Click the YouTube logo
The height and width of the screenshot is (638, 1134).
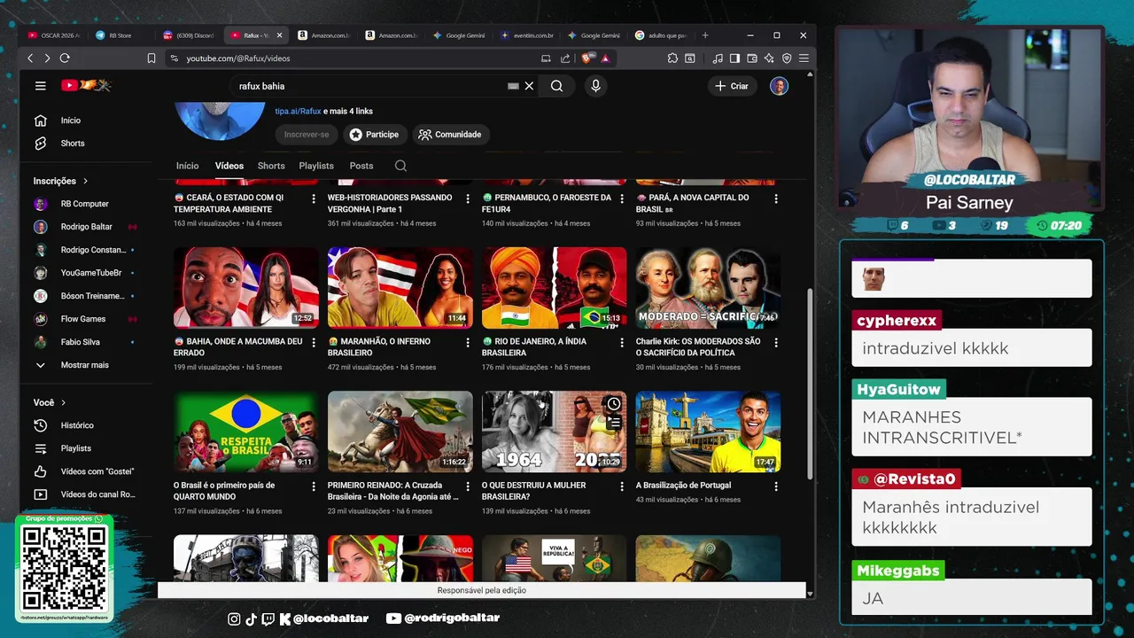[x=85, y=86]
